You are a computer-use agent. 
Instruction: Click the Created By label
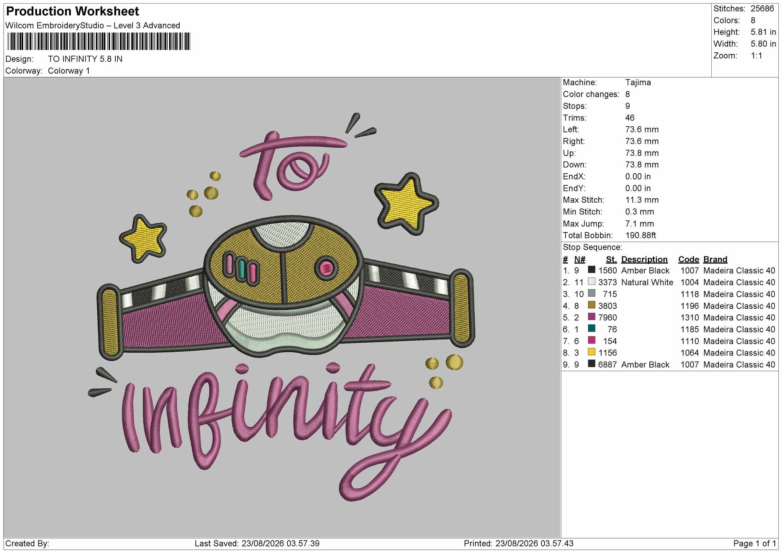pyautogui.click(x=27, y=544)
